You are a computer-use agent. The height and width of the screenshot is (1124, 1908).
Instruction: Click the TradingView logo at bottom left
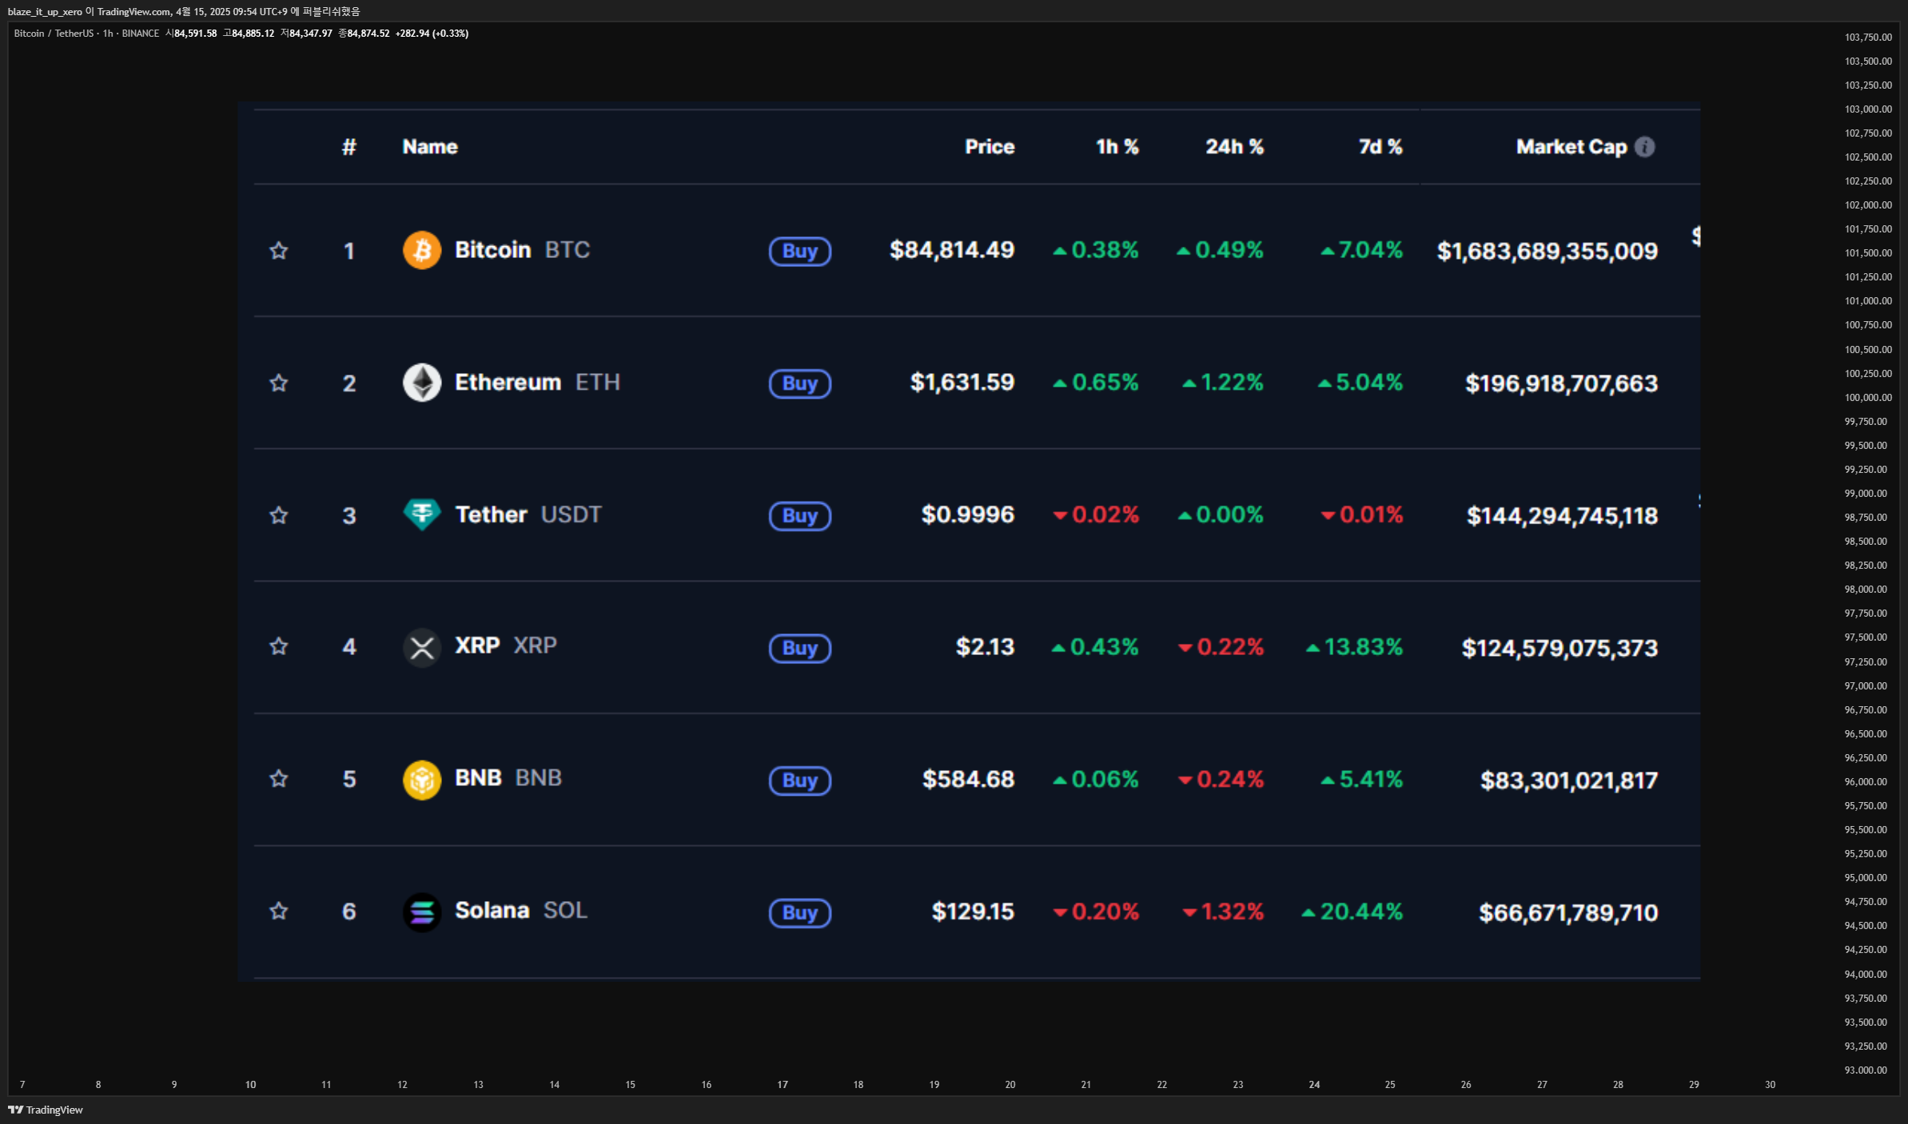point(46,1110)
